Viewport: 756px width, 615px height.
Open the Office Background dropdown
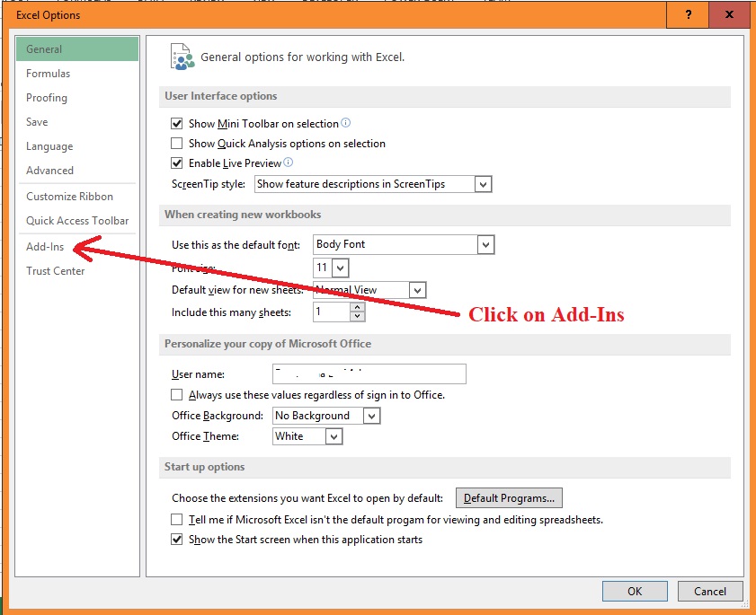point(370,416)
